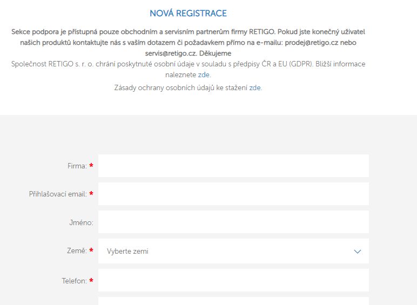The image size is (417, 305).
Task: Click the 'Země:' field label
Action: pyautogui.click(x=77, y=251)
